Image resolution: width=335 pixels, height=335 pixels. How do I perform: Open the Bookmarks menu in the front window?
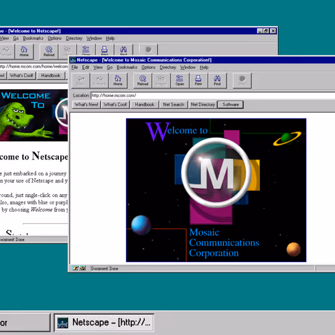[127, 67]
